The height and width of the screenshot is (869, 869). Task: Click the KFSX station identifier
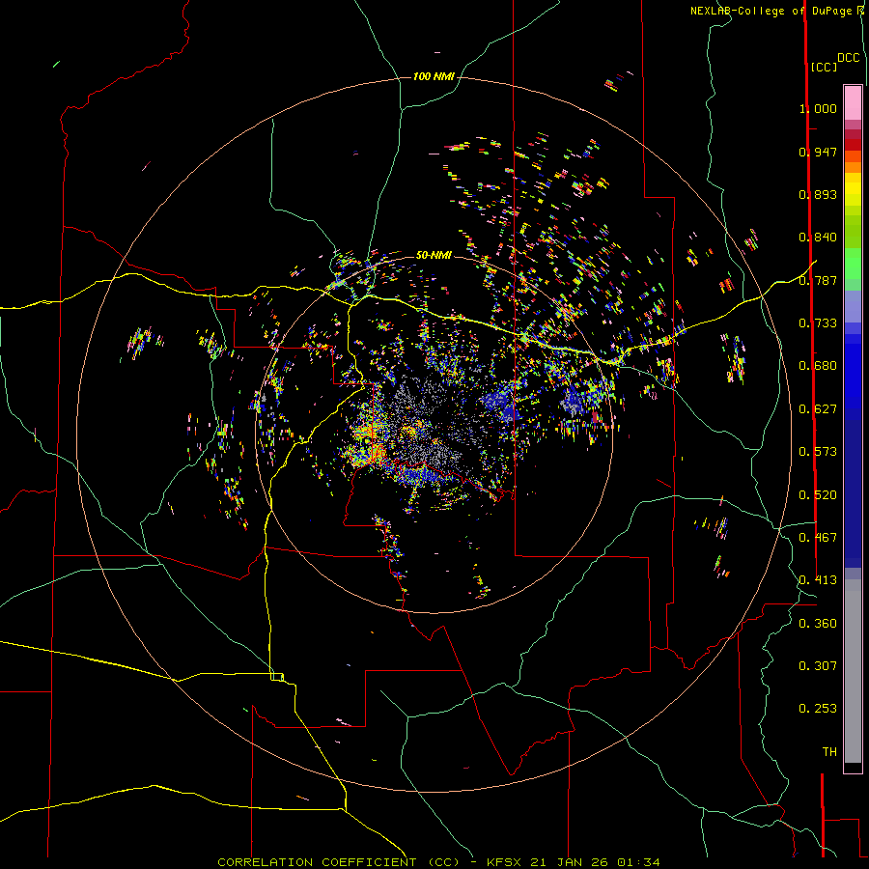[504, 862]
